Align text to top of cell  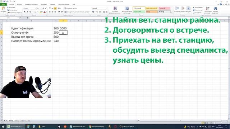[50, 8]
